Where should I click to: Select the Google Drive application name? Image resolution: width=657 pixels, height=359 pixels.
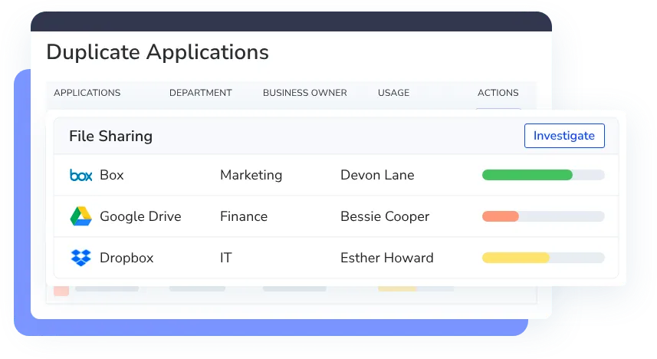pos(140,216)
